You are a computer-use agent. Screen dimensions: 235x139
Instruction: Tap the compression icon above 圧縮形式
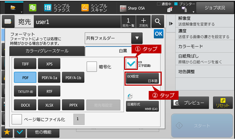click(x=130, y=96)
